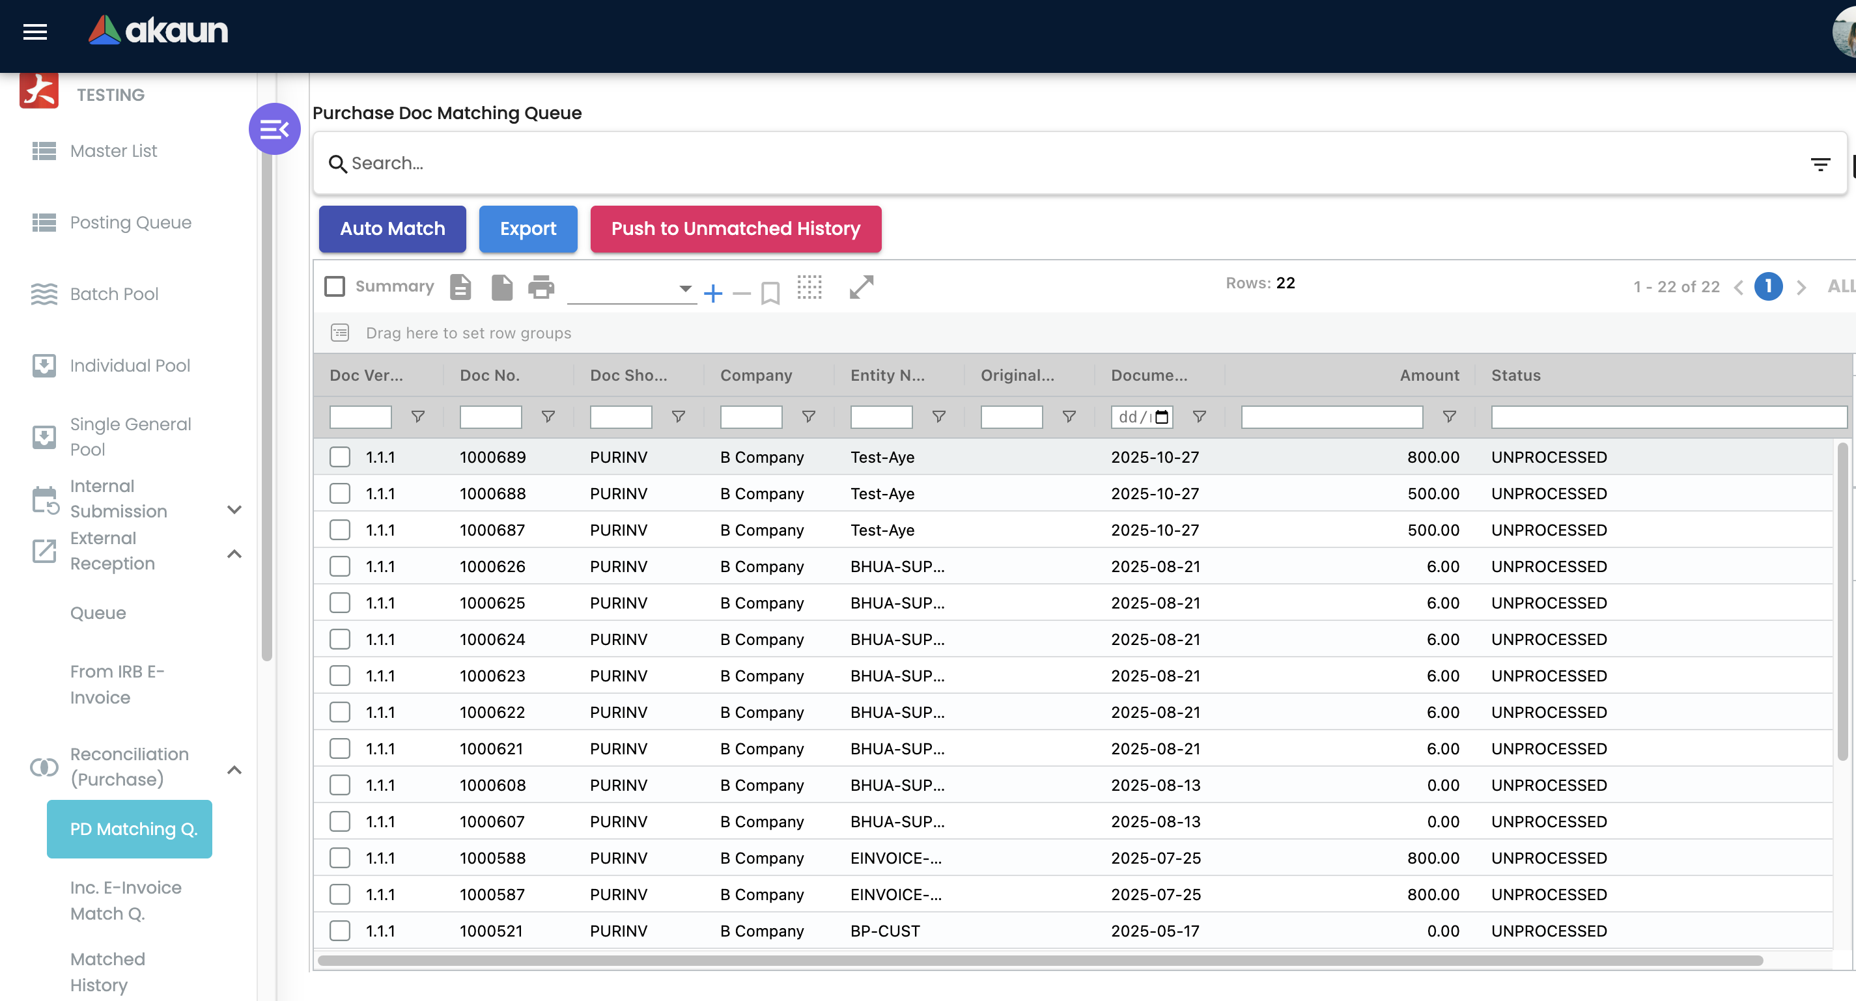This screenshot has width=1856, height=1001.
Task: Sort by Amount column header
Action: coord(1429,375)
